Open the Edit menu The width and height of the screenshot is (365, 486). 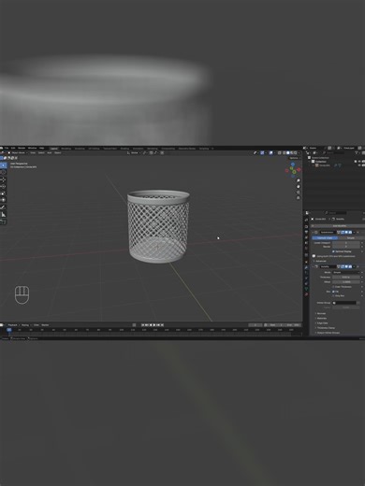(13, 148)
